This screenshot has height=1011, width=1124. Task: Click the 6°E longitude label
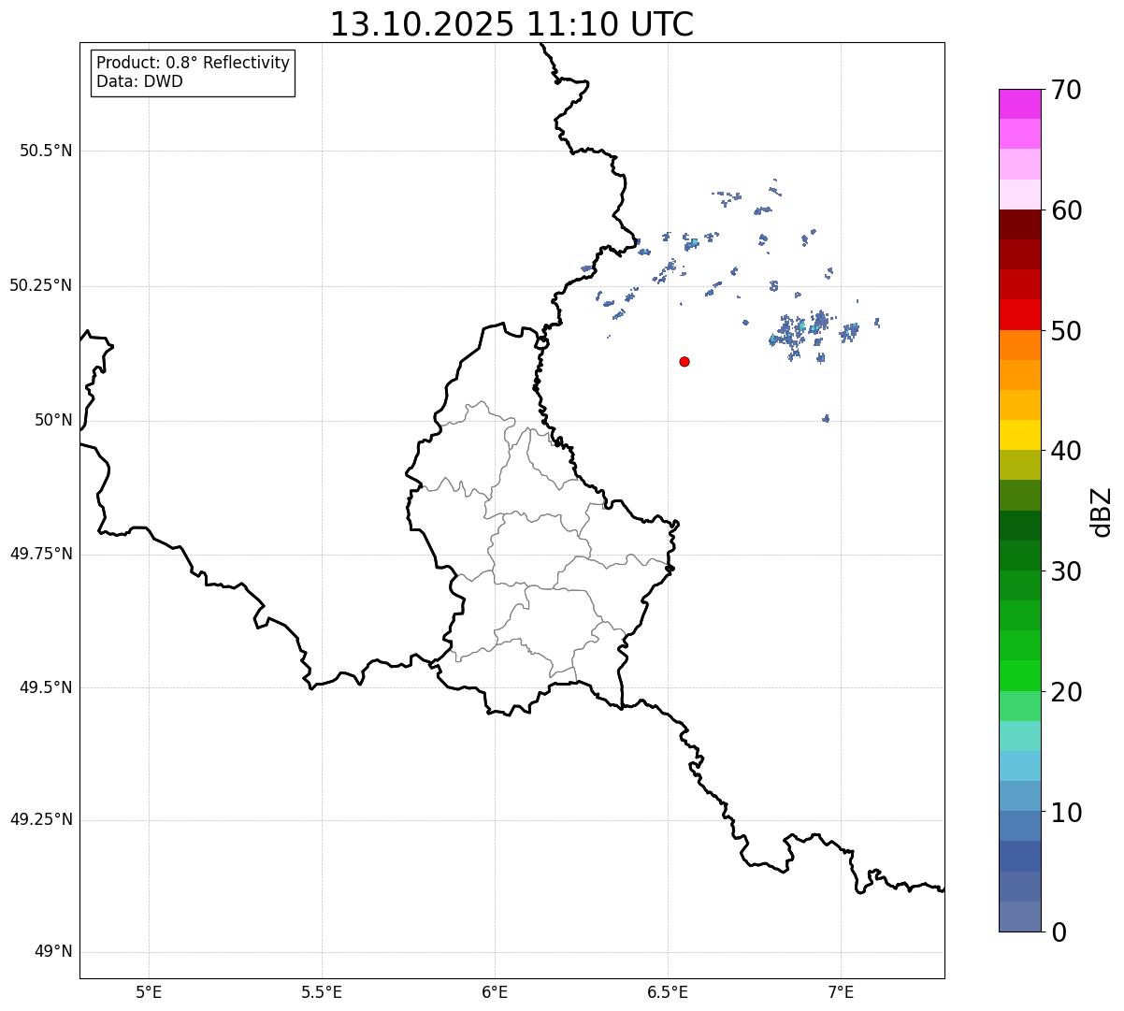(x=495, y=992)
